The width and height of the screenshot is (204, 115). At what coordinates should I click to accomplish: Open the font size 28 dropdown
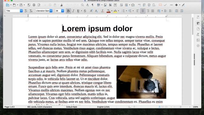[62, 11]
